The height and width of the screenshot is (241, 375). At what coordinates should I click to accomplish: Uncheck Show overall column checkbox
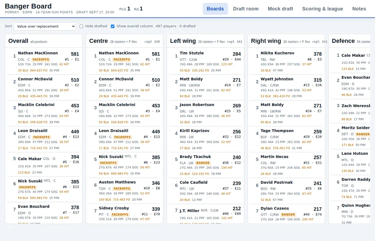112,26
